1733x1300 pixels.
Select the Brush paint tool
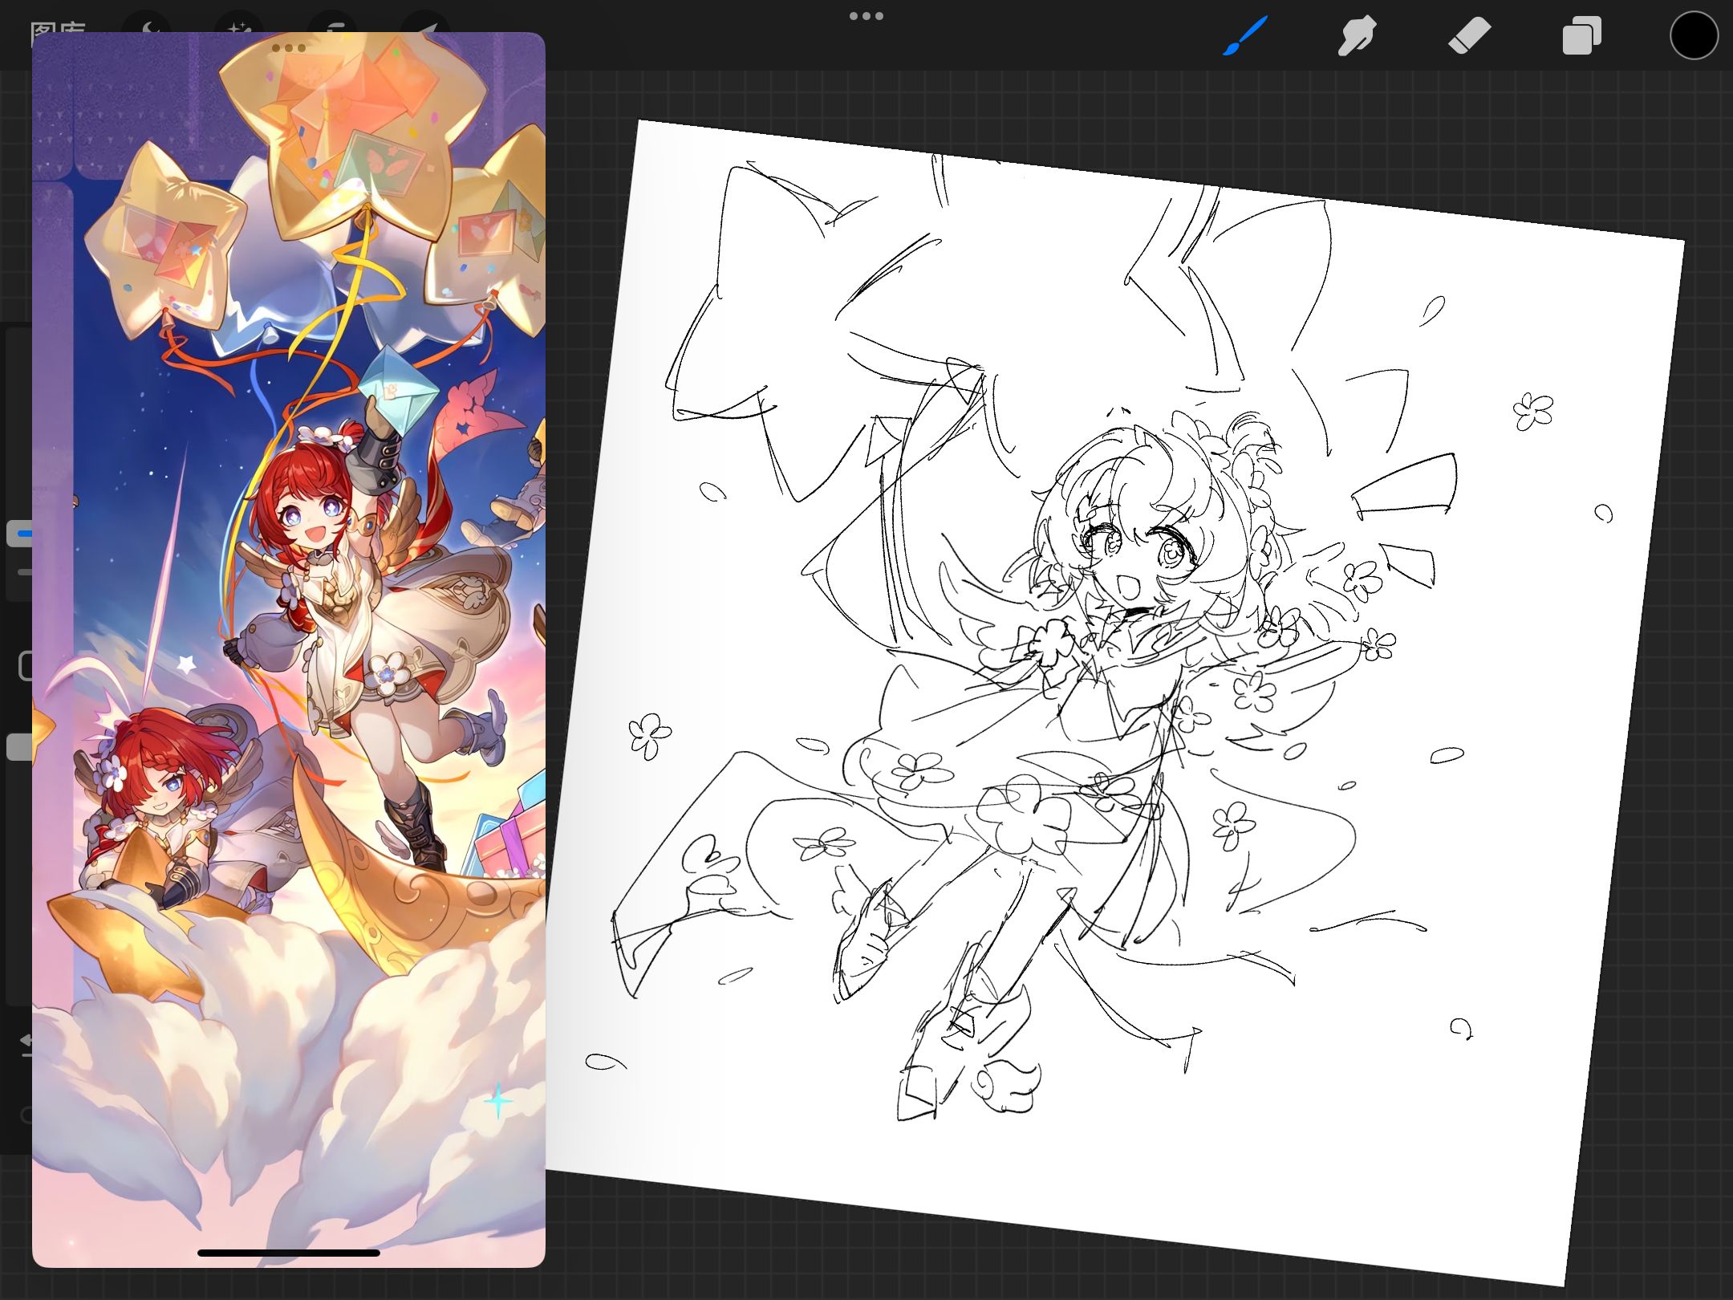[1244, 36]
